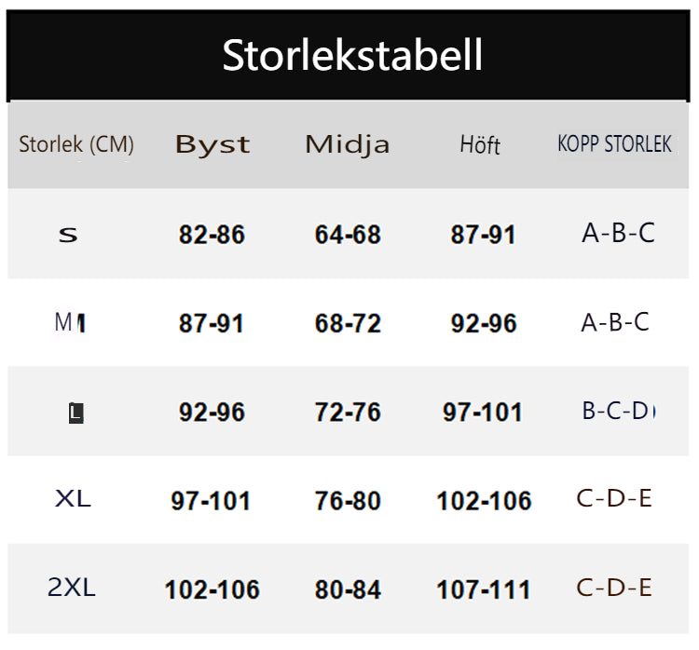
Task: Select the Byst column header
Action: (212, 145)
